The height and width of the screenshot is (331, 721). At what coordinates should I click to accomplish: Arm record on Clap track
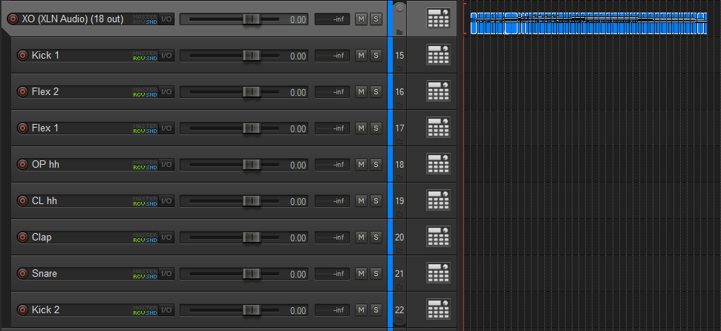coord(22,237)
